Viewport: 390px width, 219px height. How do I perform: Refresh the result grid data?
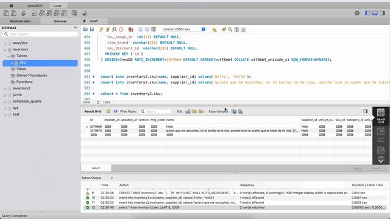pos(115,111)
